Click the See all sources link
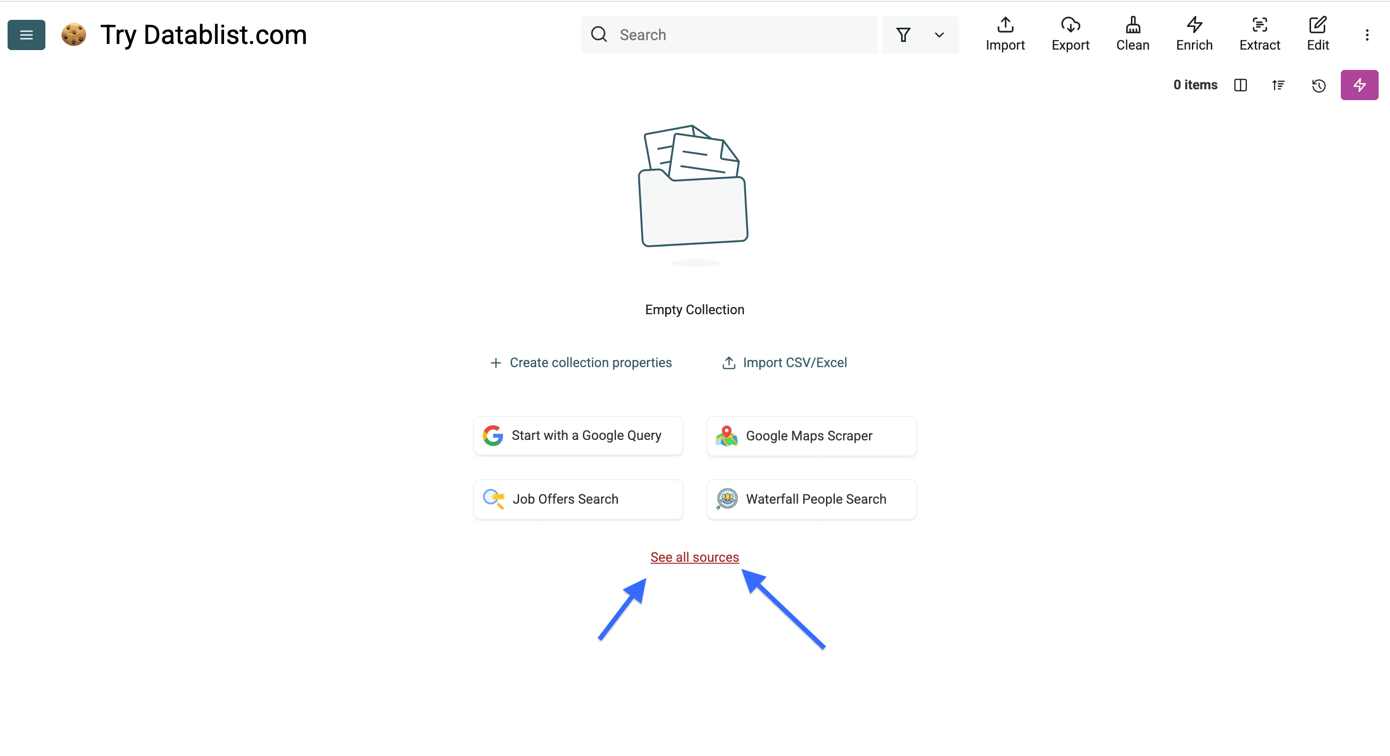 pos(694,557)
